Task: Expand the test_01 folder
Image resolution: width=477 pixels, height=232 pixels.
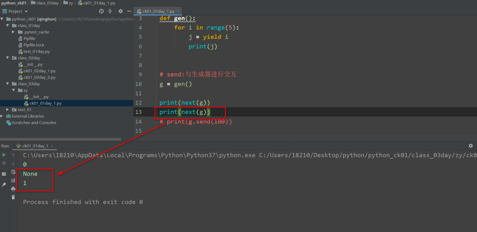Action: tap(8, 110)
